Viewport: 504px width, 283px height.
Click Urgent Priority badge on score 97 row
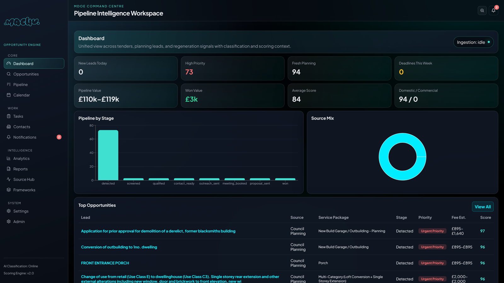click(x=432, y=231)
